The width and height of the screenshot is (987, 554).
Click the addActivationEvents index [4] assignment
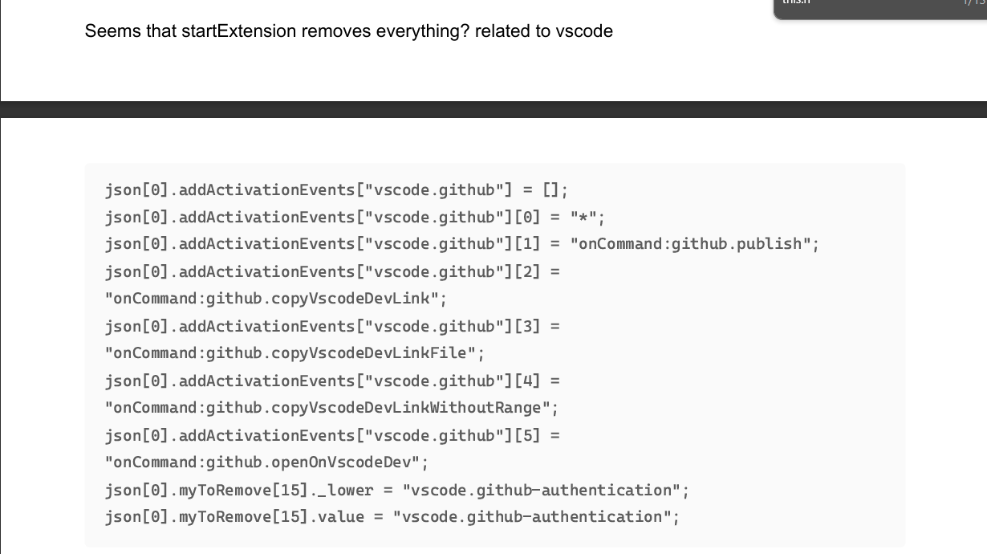click(x=332, y=381)
